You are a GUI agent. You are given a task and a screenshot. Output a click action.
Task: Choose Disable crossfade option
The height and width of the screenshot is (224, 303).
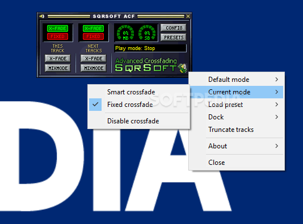[139, 121]
